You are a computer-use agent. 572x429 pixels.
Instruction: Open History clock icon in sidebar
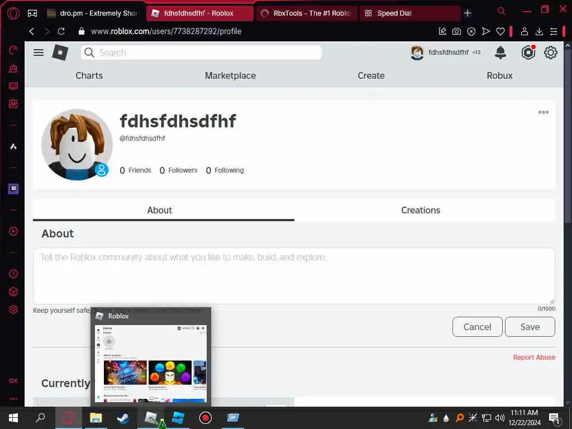tap(13, 274)
